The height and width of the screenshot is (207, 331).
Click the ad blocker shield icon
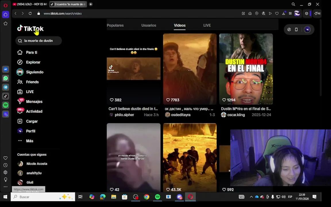pyautogui.click(x=257, y=13)
